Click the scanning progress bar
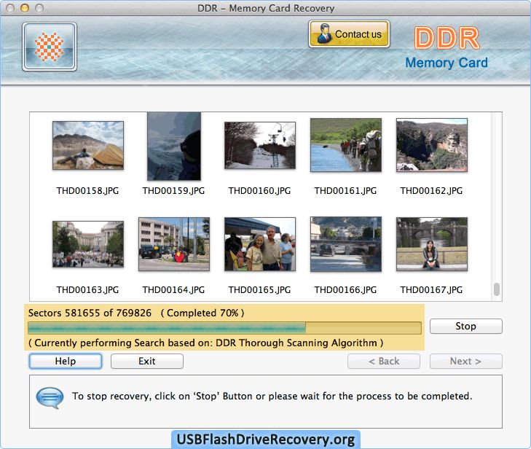531x449 pixels. [x=224, y=327]
